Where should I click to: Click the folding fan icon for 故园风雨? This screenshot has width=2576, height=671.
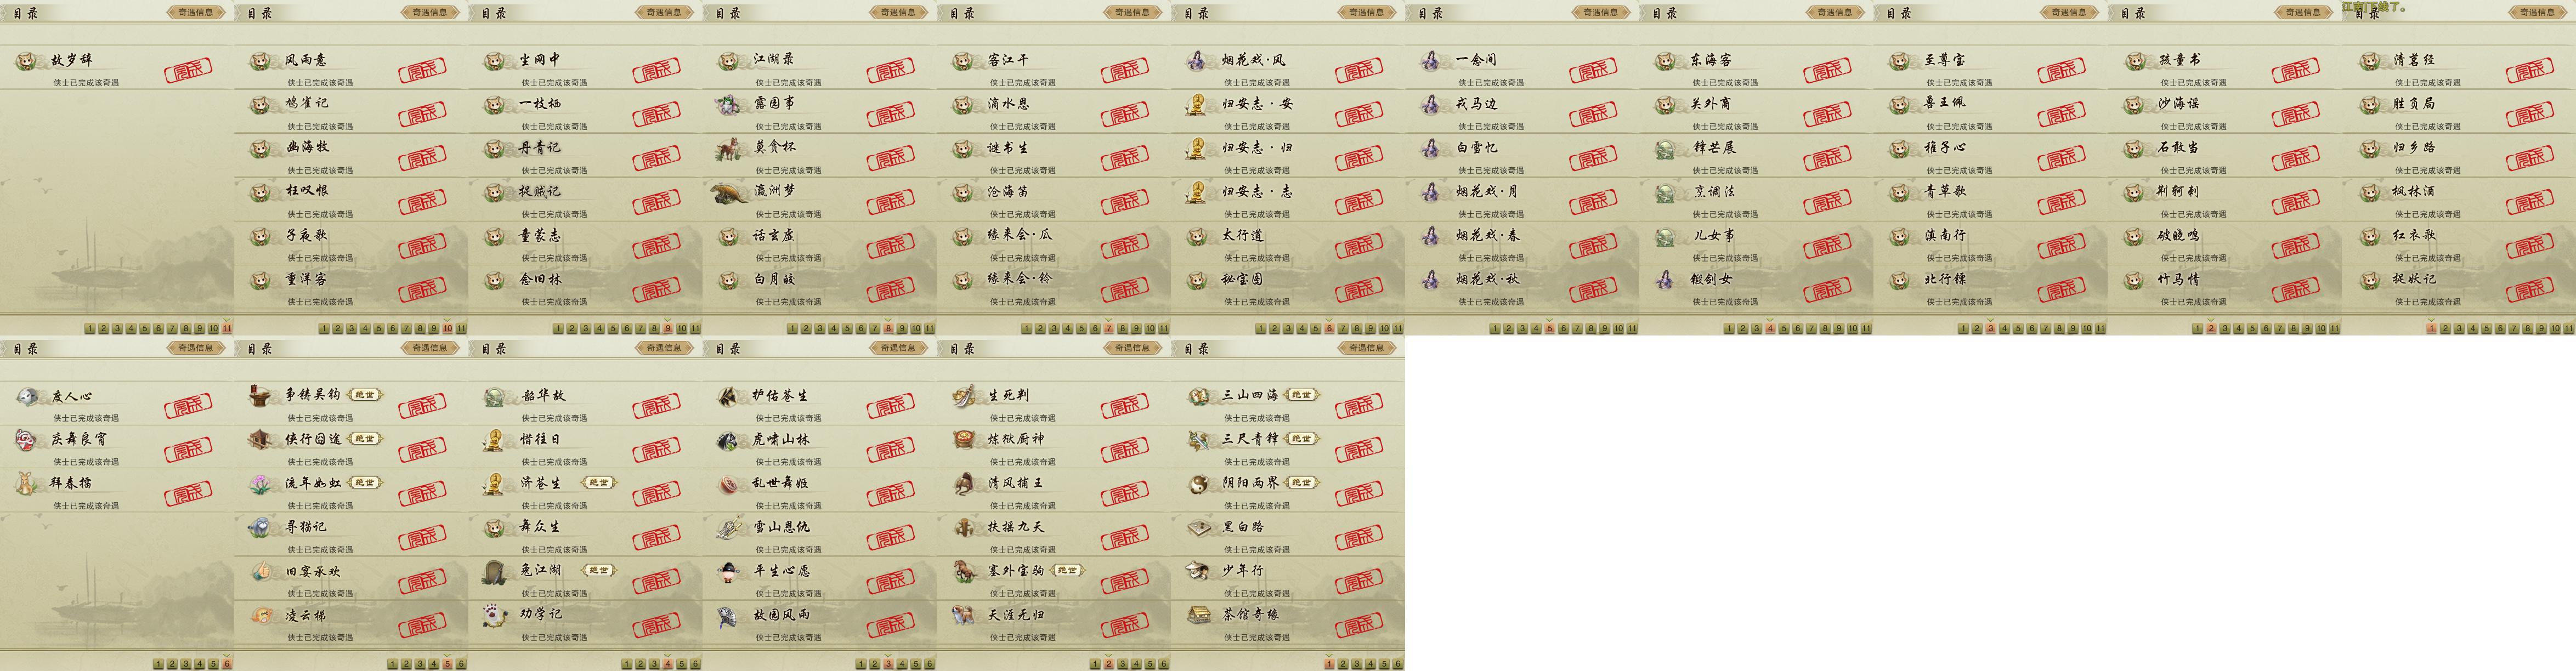729,615
